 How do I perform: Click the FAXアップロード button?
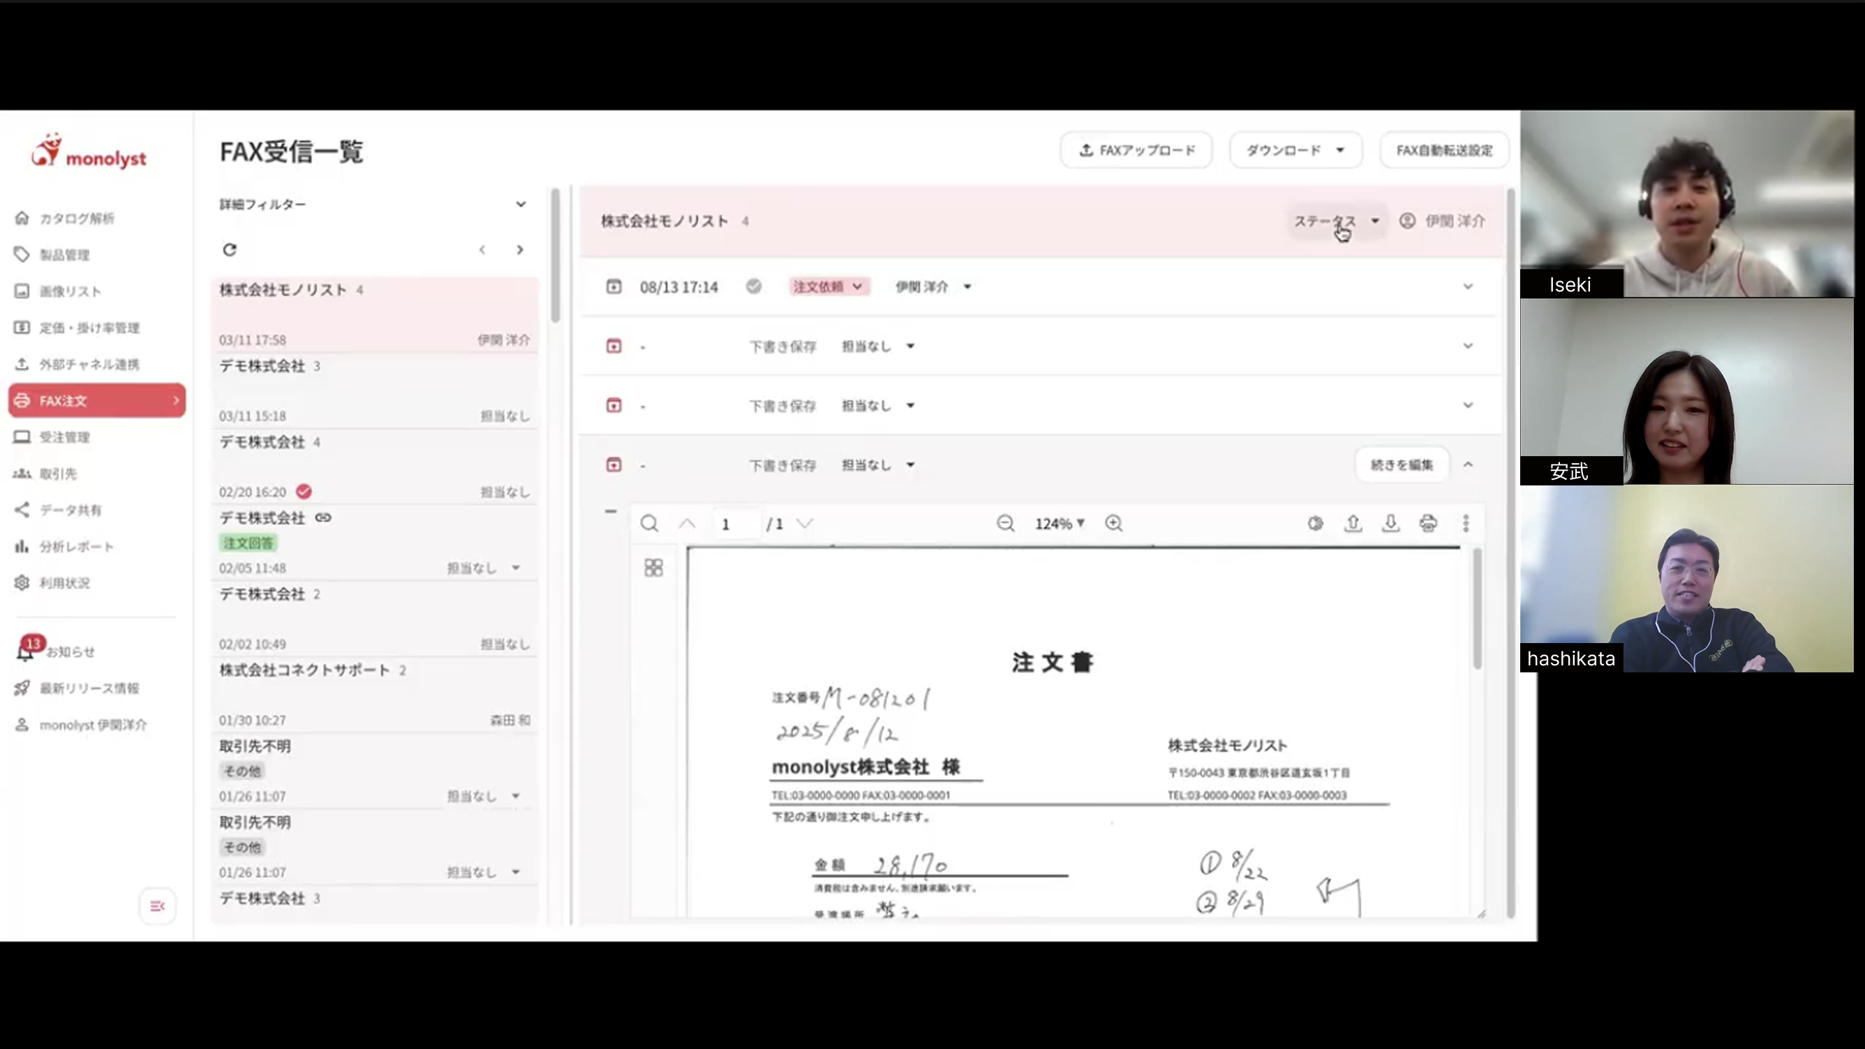click(x=1136, y=151)
